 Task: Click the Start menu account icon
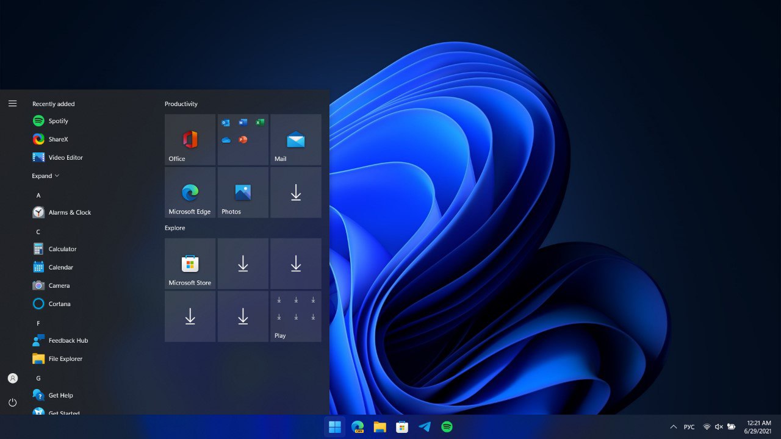pos(12,379)
